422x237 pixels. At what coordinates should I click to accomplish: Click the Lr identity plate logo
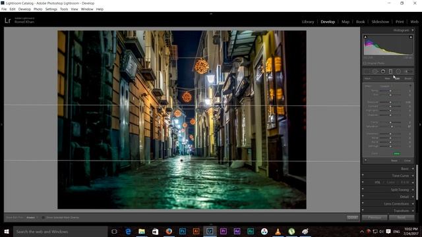(7, 20)
